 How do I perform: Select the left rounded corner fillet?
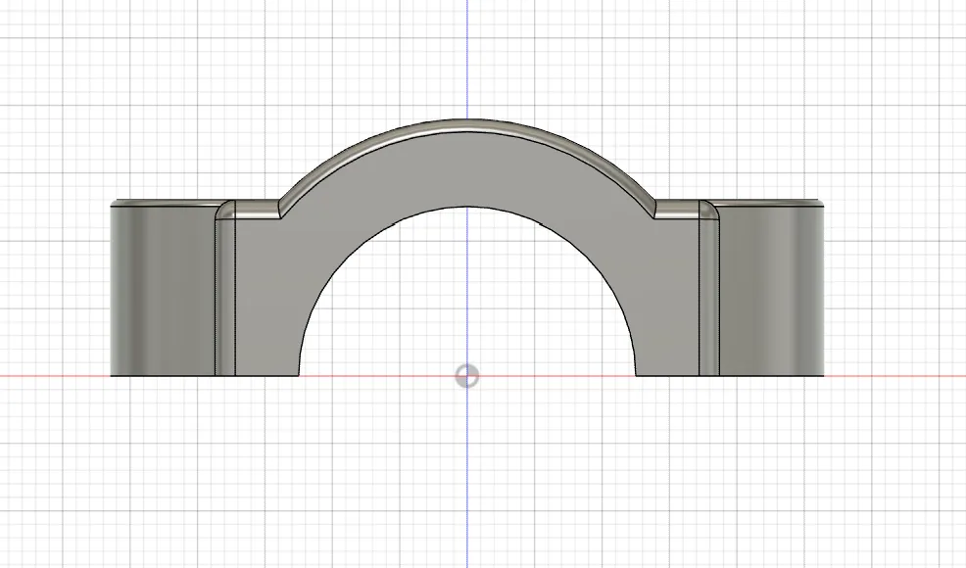click(225, 209)
